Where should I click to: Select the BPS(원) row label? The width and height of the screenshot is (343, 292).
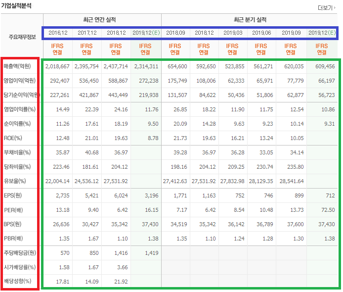click(x=12, y=224)
